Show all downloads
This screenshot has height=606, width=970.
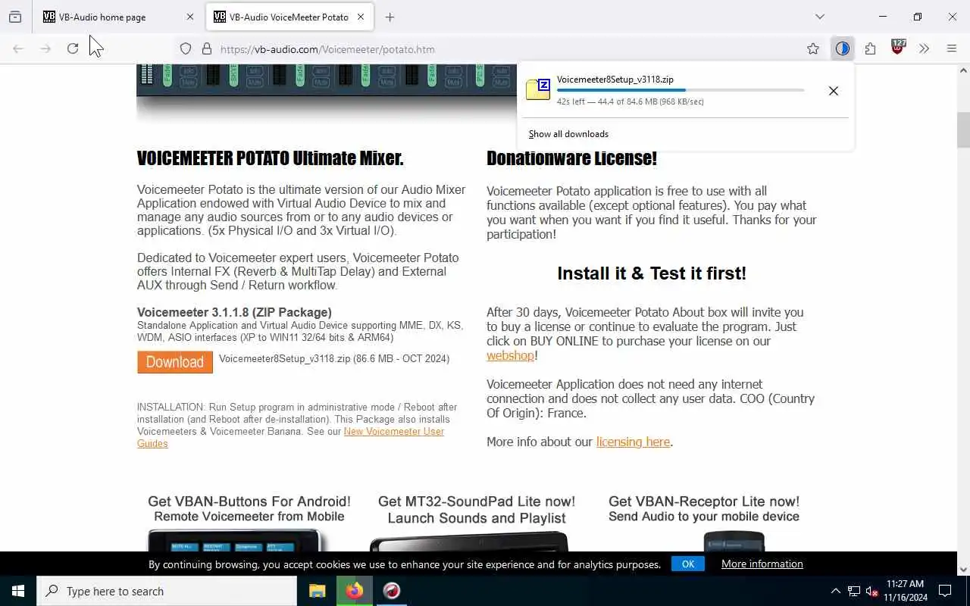coord(568,134)
